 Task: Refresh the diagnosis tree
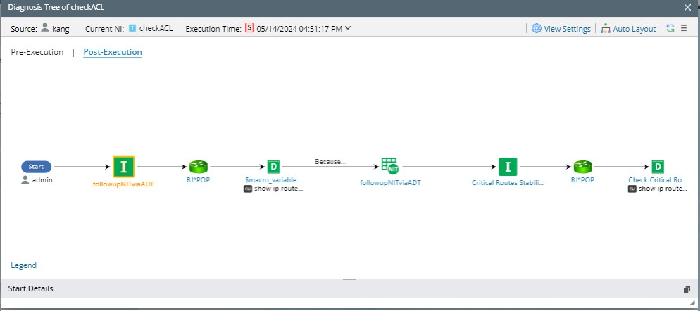(x=670, y=28)
